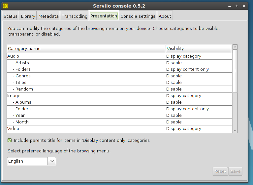The width and height of the screenshot is (253, 185).
Task: Maximize the Serviio console window
Action: coord(237,6)
